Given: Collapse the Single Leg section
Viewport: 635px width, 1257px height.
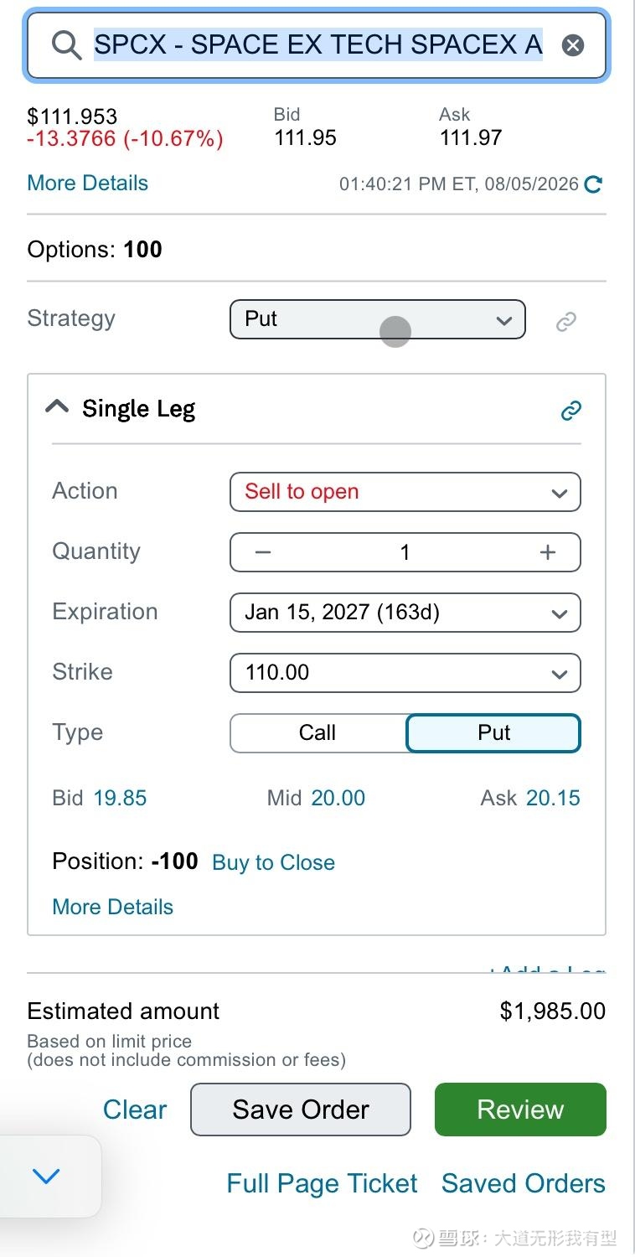Looking at the screenshot, I should pos(57,408).
